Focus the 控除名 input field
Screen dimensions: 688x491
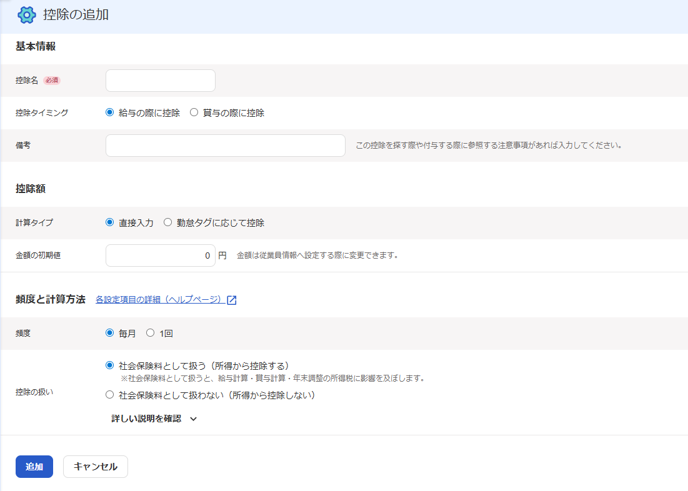tap(161, 81)
